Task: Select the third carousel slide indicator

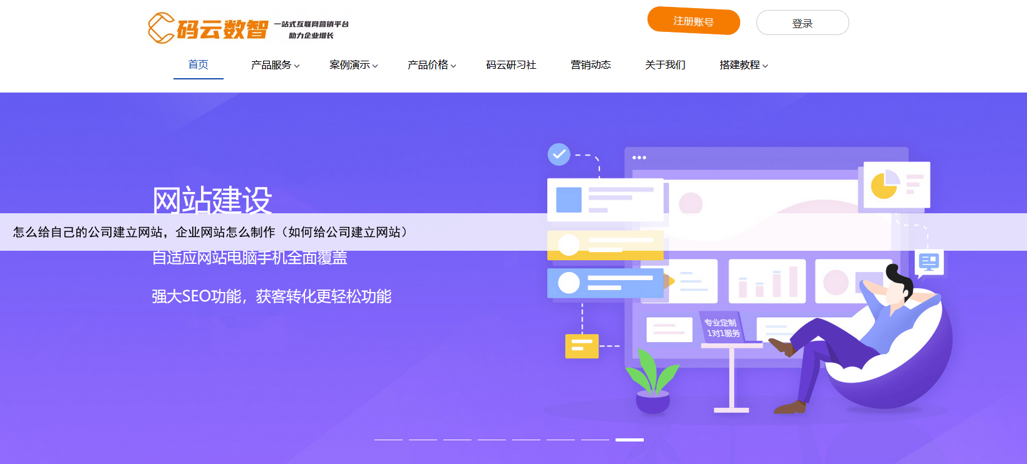Action: pos(457,440)
